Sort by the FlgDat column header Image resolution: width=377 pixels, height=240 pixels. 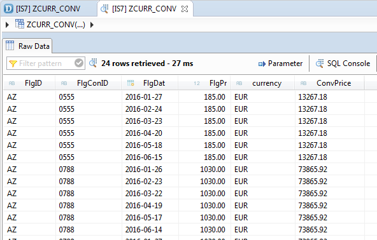pyautogui.click(x=150, y=83)
